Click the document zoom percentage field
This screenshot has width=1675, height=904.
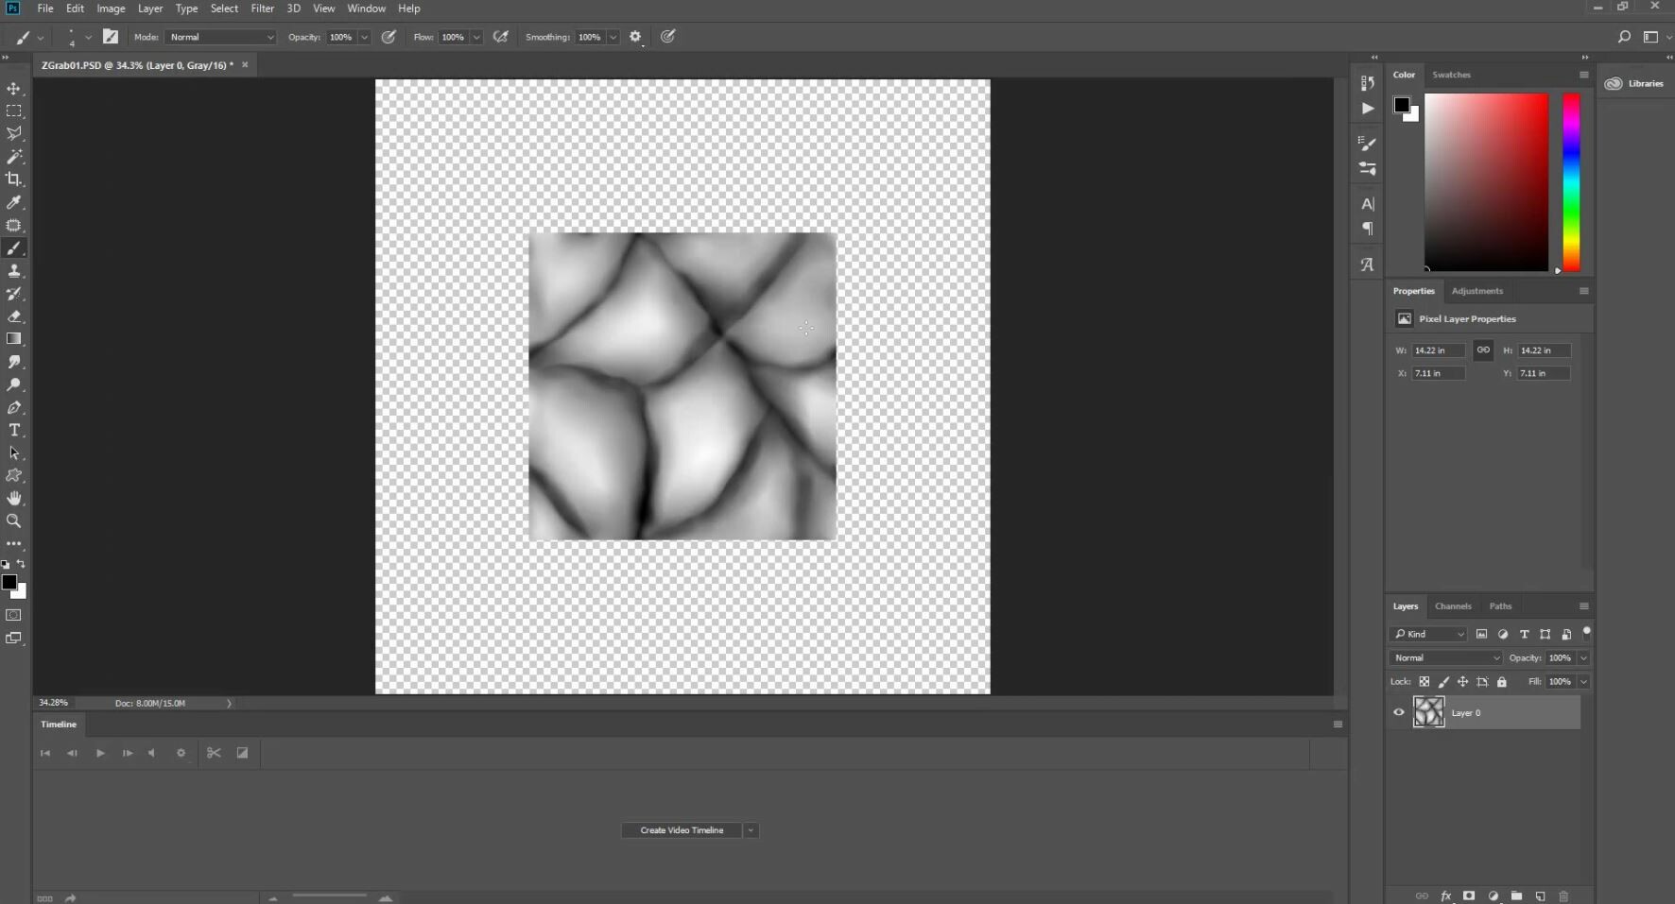pos(54,703)
